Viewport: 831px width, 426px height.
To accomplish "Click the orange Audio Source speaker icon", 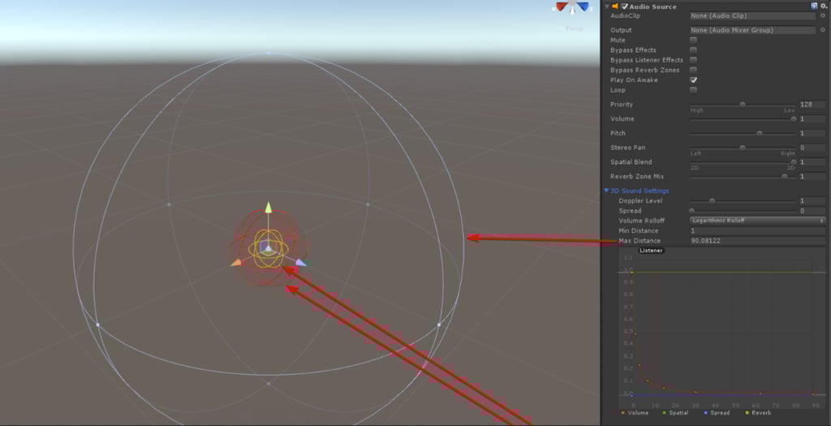I will [x=615, y=6].
